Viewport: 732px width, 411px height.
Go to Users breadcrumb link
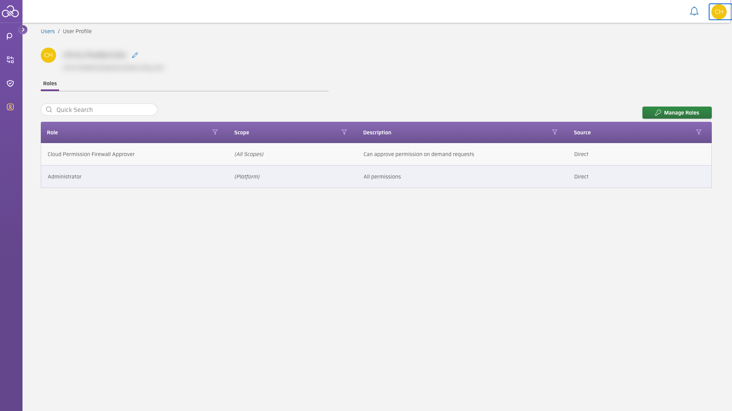tap(48, 31)
